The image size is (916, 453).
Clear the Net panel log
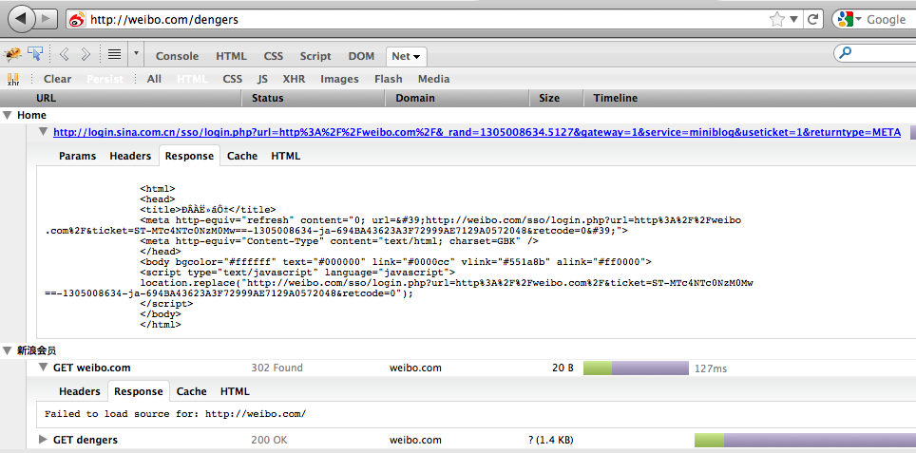[57, 79]
